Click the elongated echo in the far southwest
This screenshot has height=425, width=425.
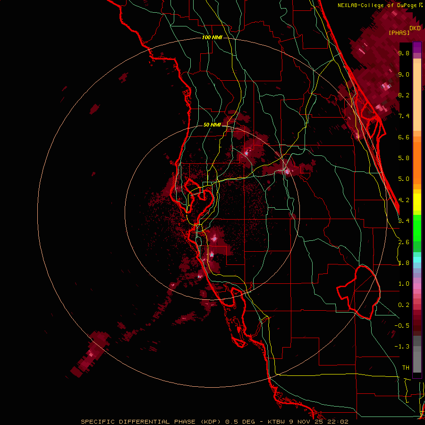pyautogui.click(x=90, y=354)
